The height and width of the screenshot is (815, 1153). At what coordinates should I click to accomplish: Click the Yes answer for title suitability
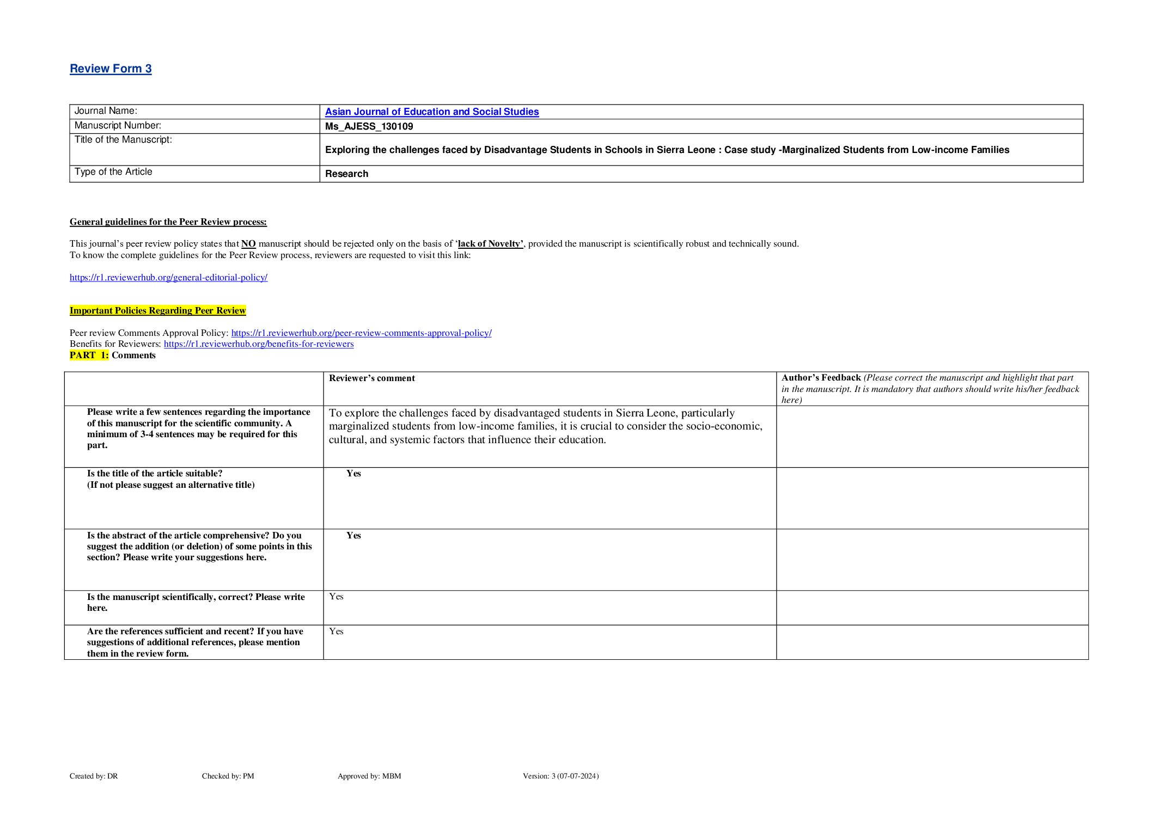pos(353,474)
